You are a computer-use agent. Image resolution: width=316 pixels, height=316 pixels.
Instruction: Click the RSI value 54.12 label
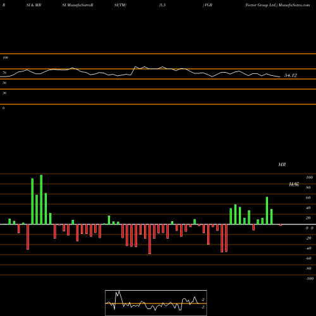click(291, 75)
